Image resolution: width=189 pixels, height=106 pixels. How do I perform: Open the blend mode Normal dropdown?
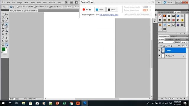(166, 42)
